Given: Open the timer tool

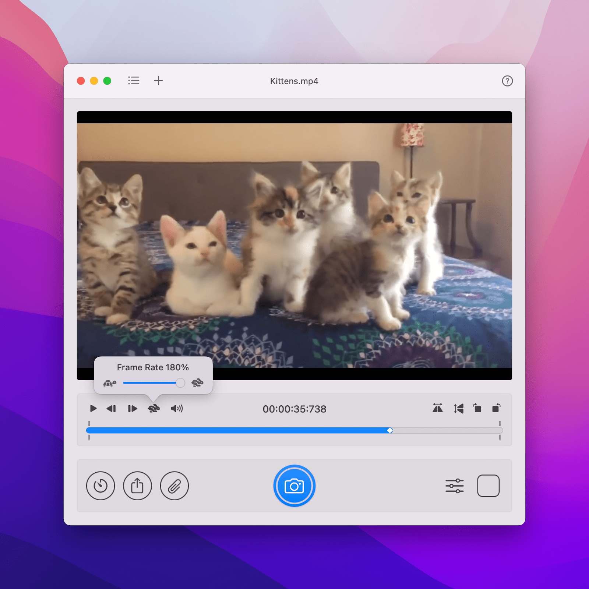Looking at the screenshot, I should 100,486.
